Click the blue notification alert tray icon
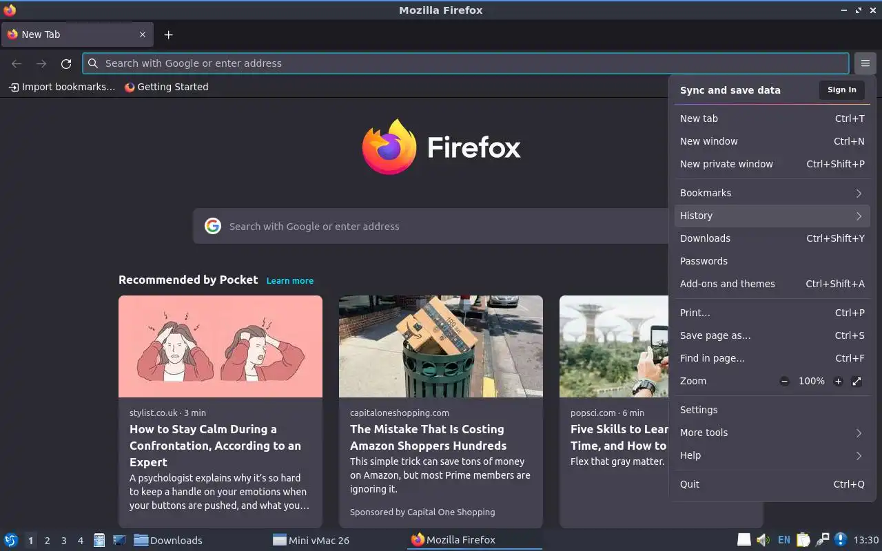This screenshot has width=882, height=551. 841,540
